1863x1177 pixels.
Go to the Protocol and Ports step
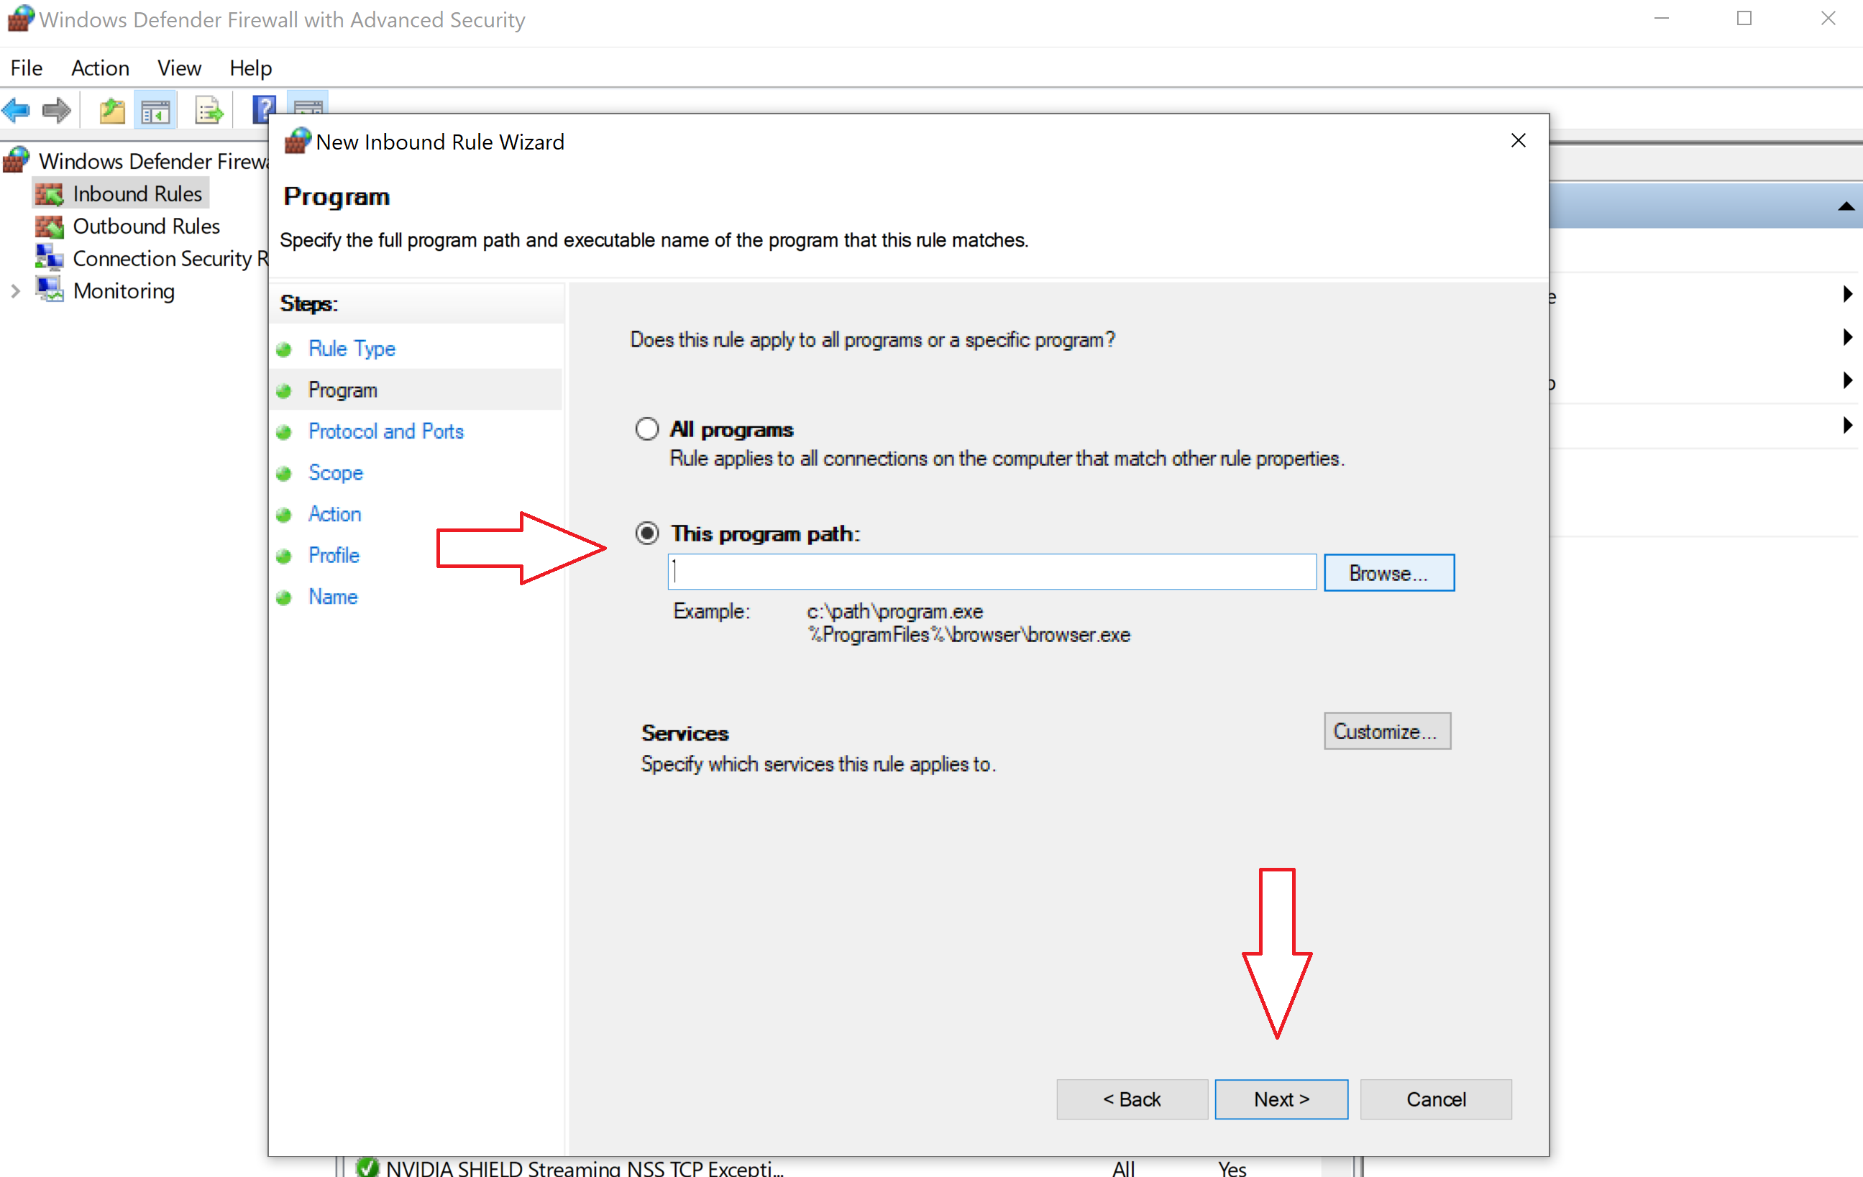click(386, 431)
